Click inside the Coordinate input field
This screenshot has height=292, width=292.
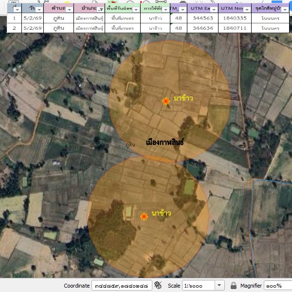click(122, 286)
